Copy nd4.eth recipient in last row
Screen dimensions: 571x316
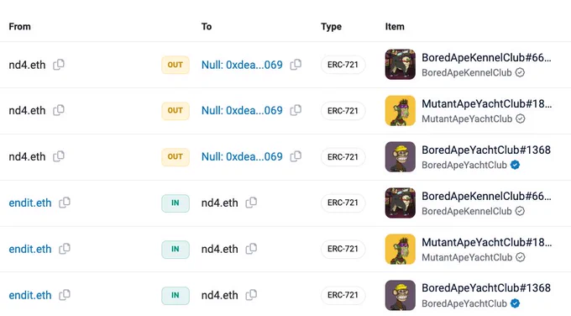[251, 295]
